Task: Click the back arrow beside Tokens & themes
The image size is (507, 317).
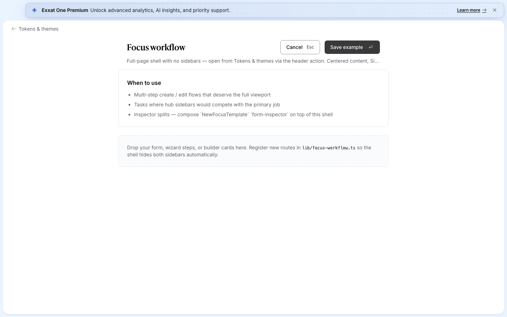Action: (x=14, y=29)
